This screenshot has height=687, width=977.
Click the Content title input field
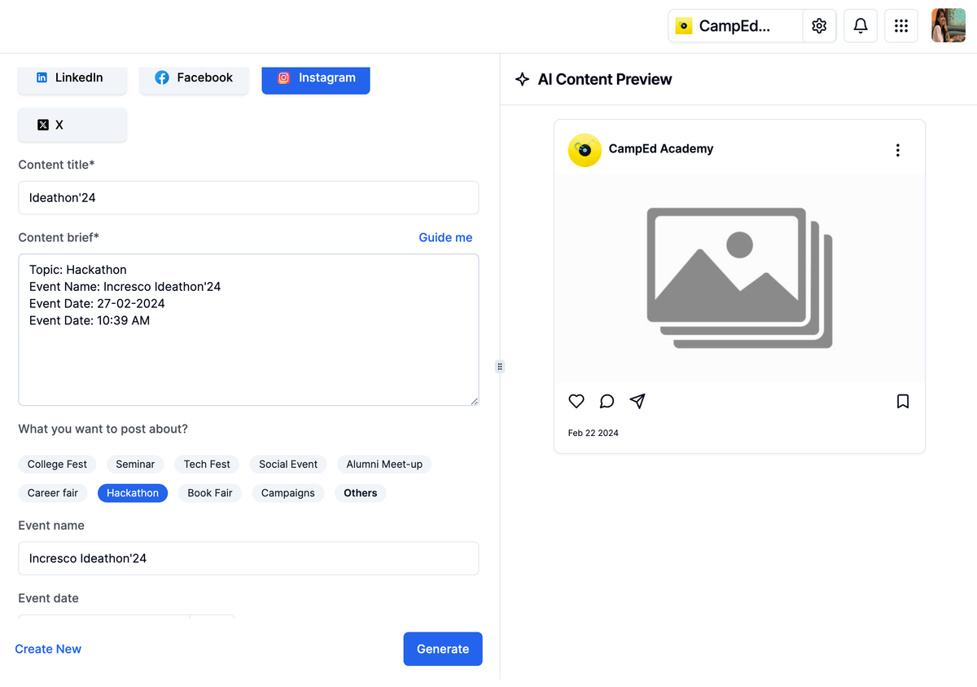click(248, 198)
